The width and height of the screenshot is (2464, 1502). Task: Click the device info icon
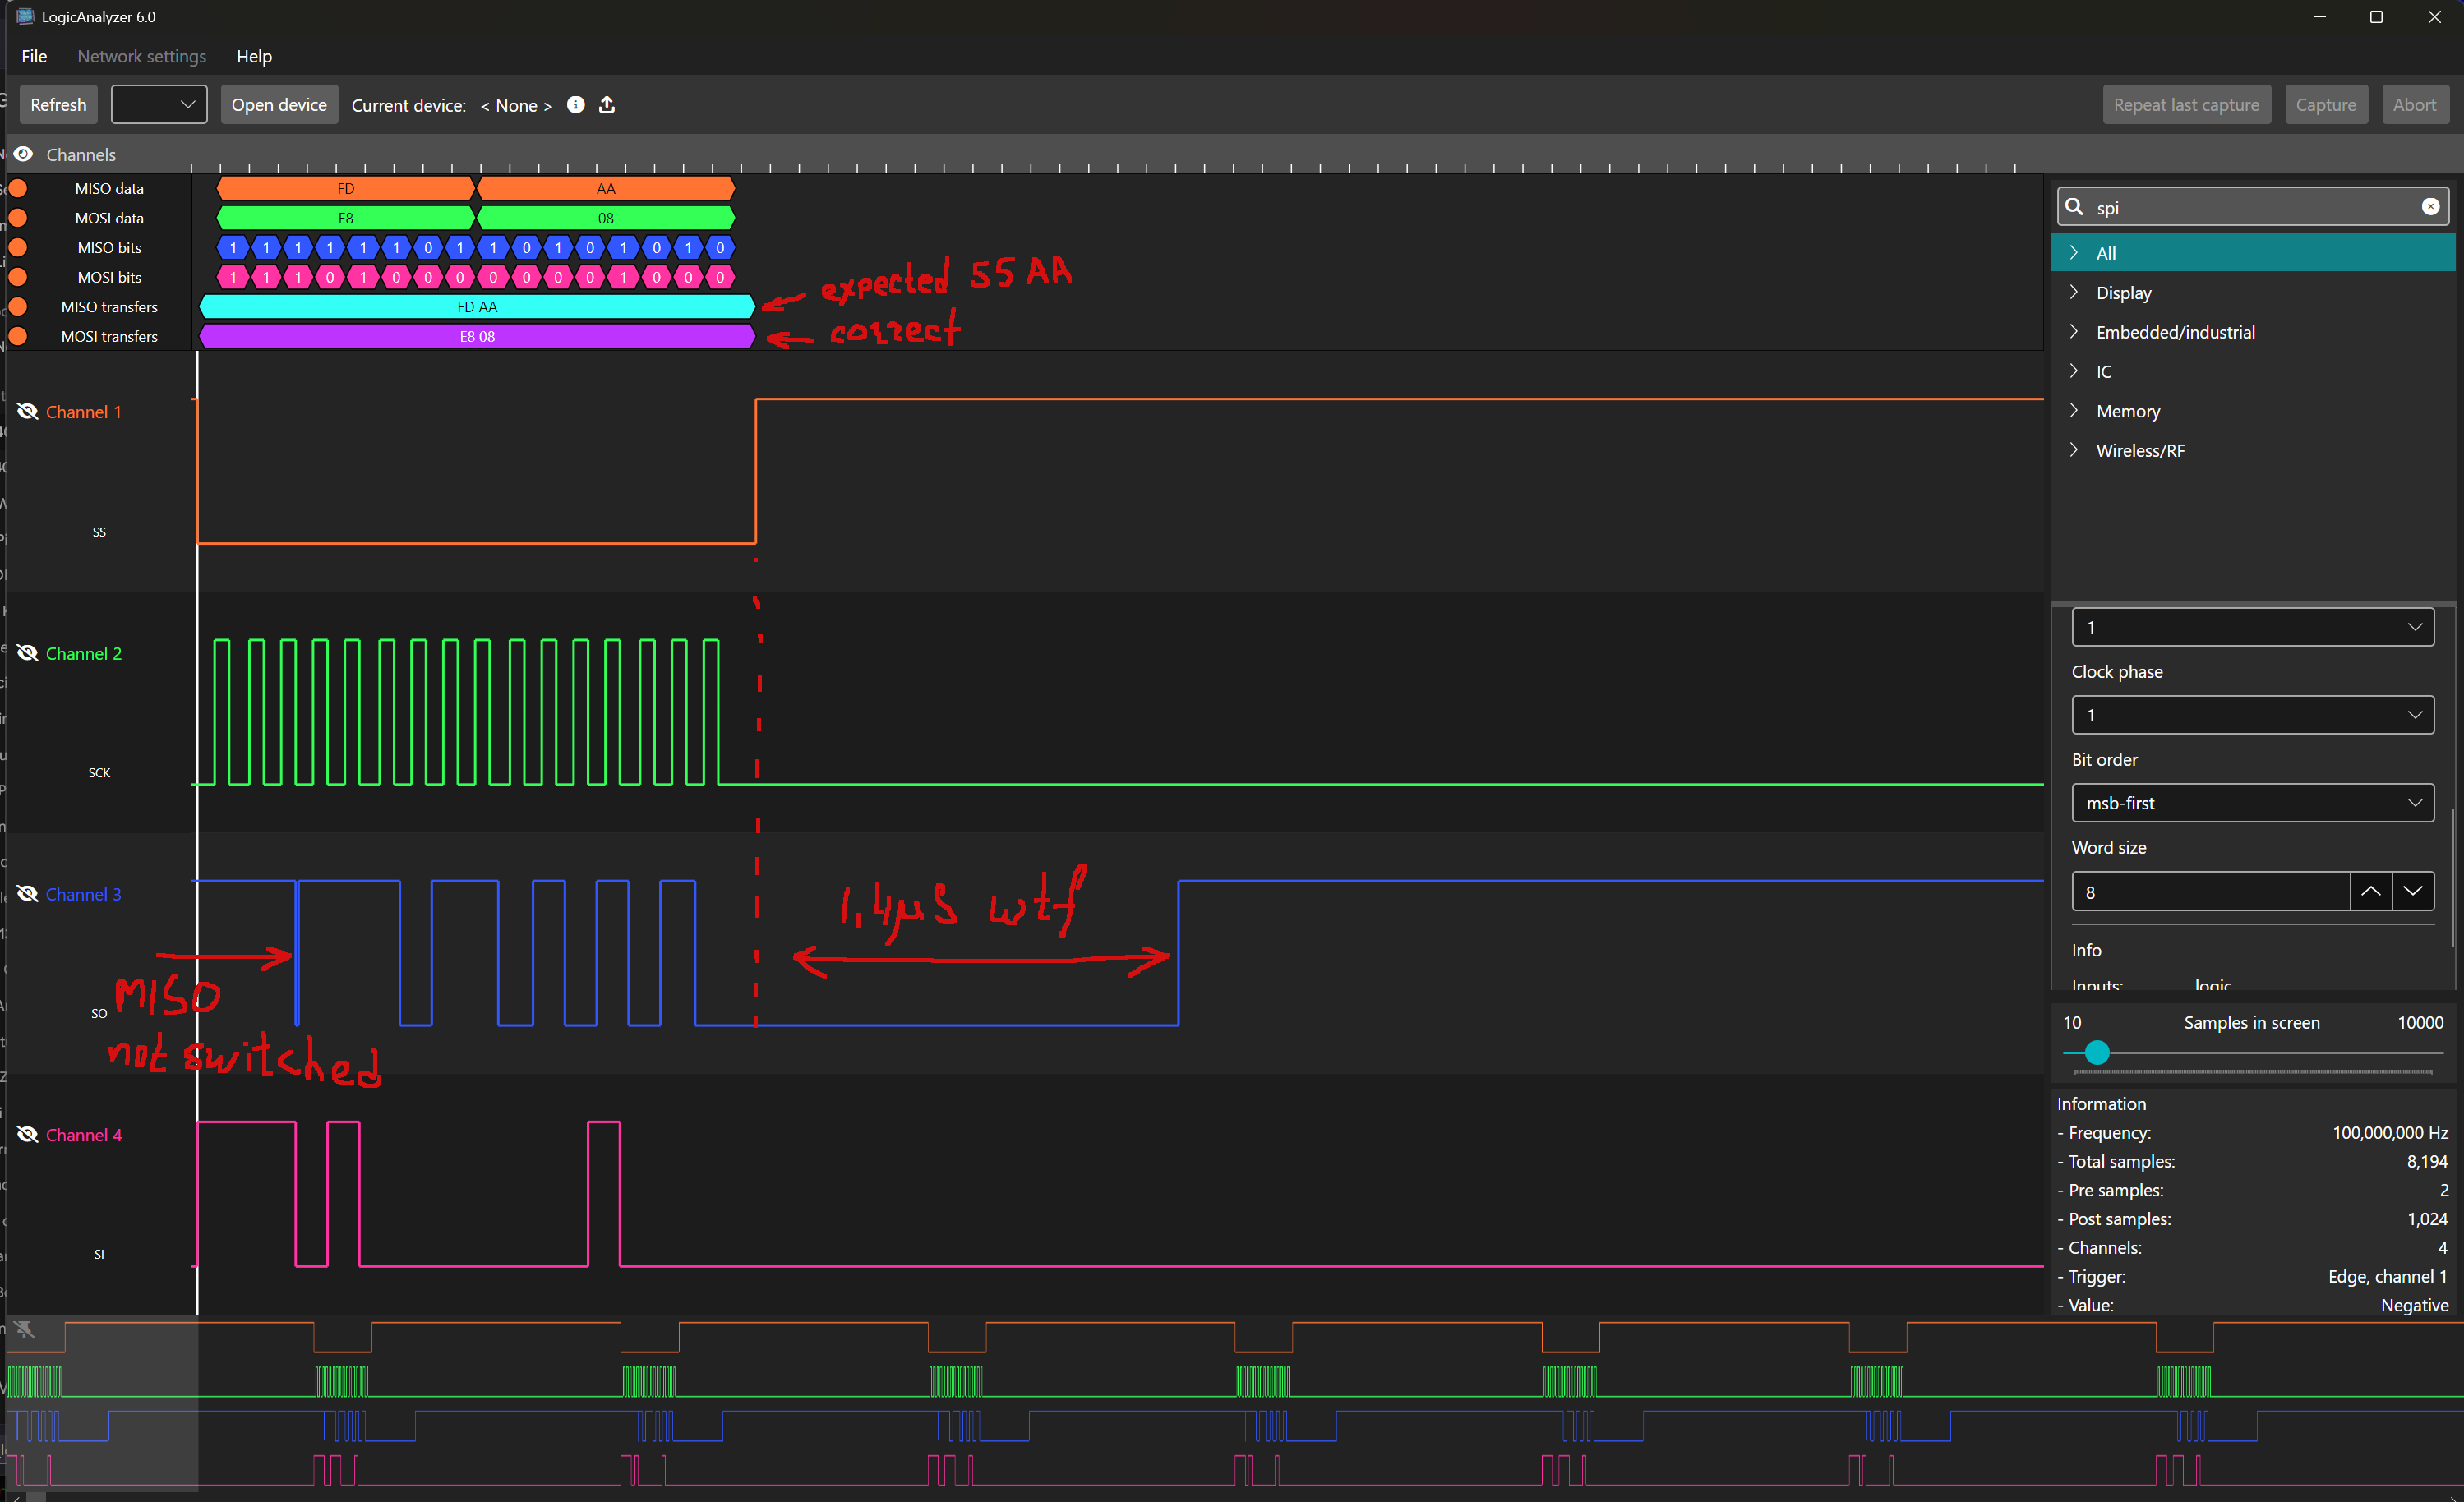tap(576, 105)
